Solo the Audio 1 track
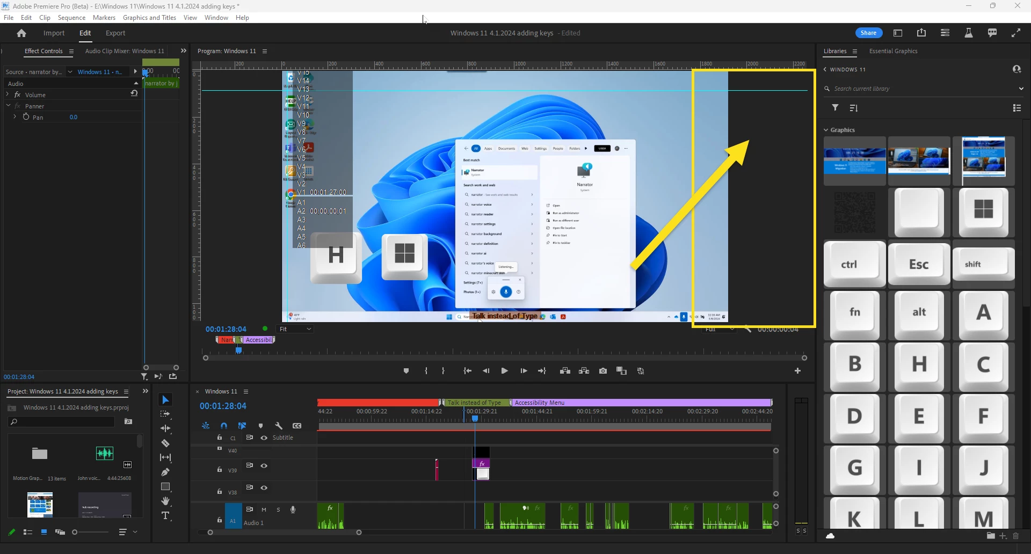This screenshot has width=1031, height=554. coord(278,509)
